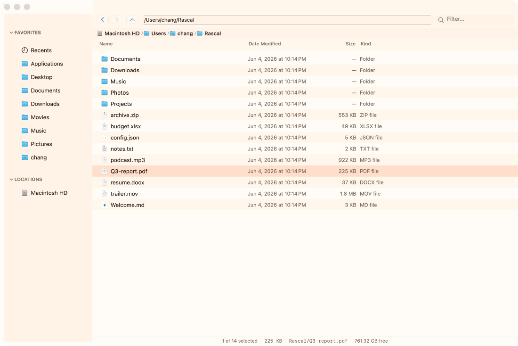Click the 1.8 MB size of trailer.mov
The height and width of the screenshot is (346, 518).
(348, 194)
